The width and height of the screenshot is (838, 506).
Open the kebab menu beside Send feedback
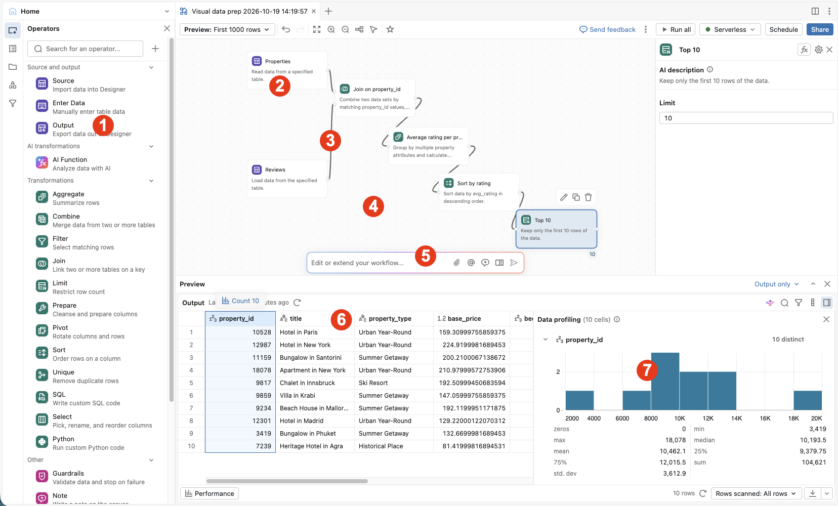(x=645, y=29)
